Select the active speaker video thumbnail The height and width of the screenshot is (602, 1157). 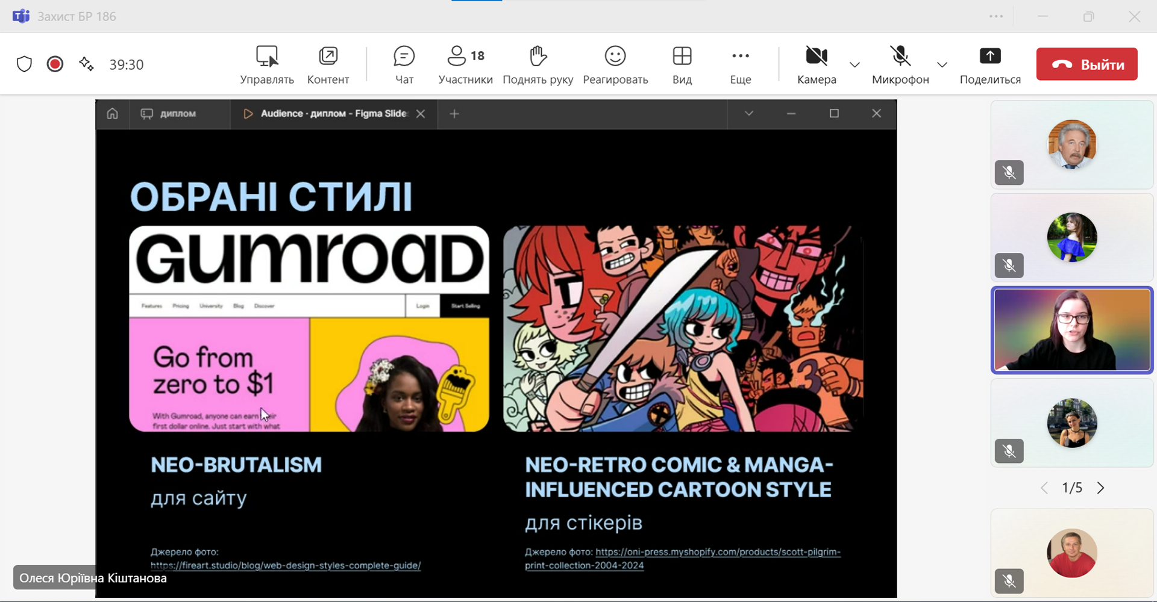pyautogui.click(x=1072, y=330)
